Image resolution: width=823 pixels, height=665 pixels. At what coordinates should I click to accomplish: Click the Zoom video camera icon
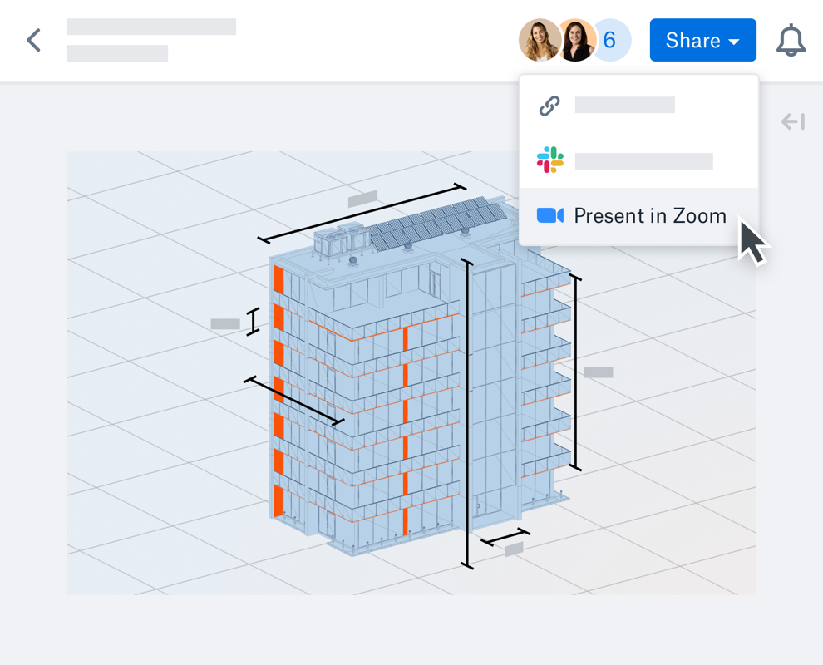[x=549, y=216]
